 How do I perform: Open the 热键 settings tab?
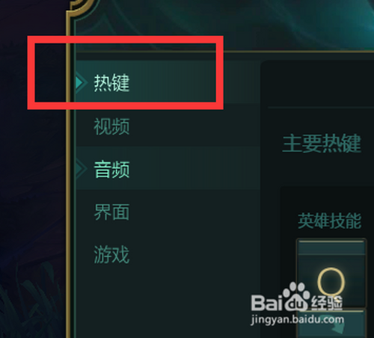pyautogui.click(x=111, y=83)
